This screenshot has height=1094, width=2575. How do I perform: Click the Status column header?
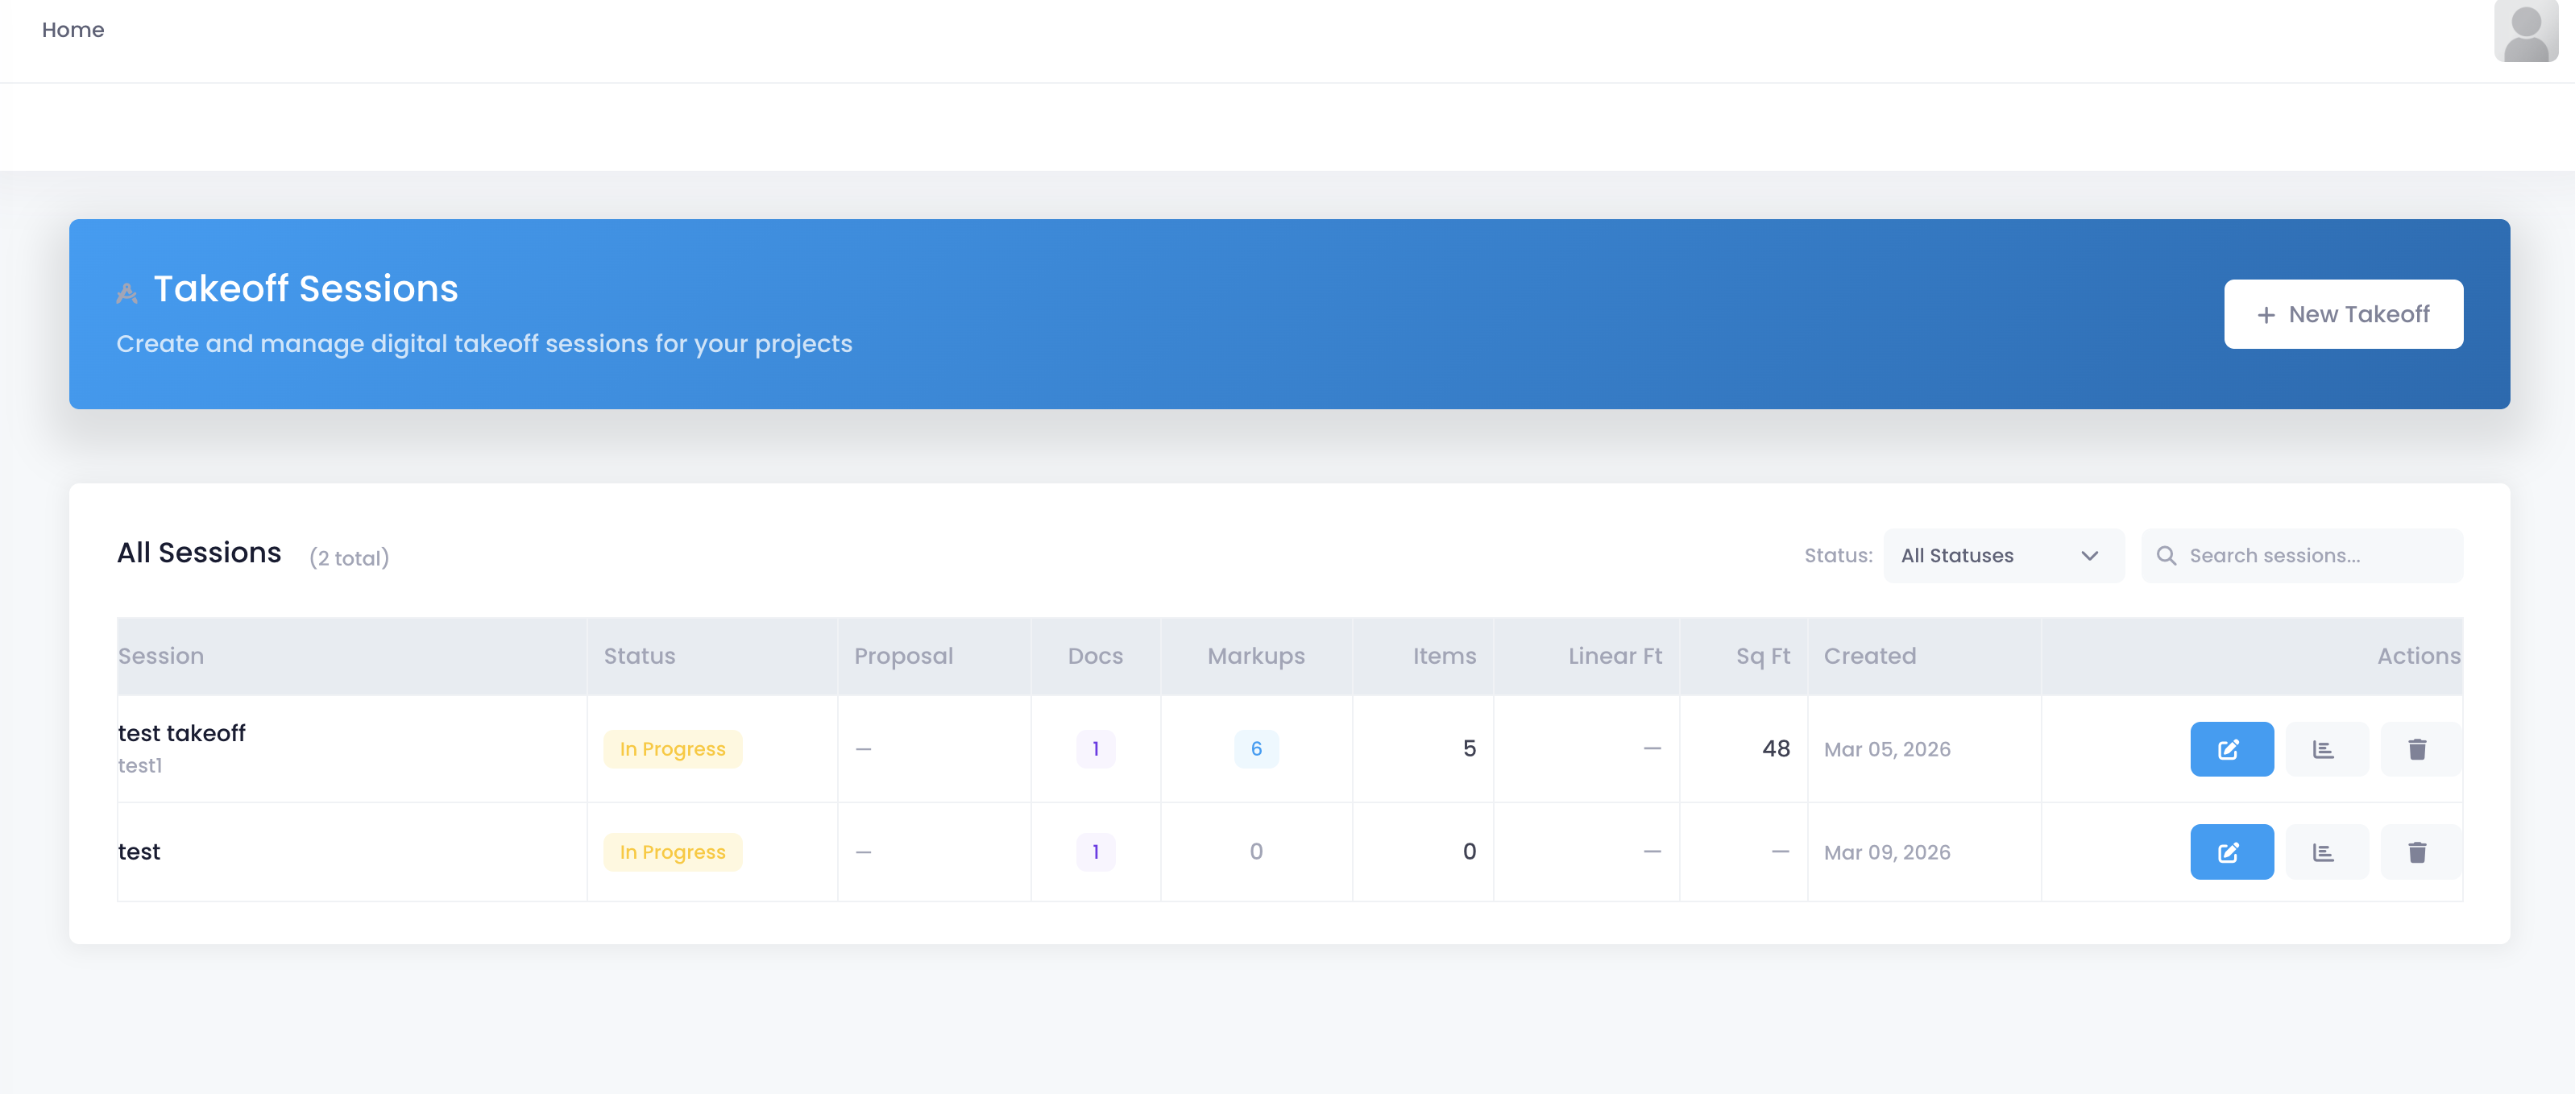tap(639, 657)
